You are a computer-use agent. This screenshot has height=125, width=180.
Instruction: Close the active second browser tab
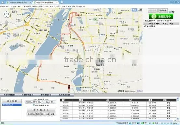tap(57, 2)
